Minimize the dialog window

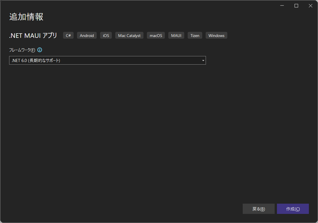point(282,6)
